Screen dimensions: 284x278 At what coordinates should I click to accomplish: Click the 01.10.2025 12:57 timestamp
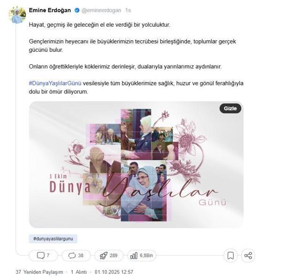114,272
